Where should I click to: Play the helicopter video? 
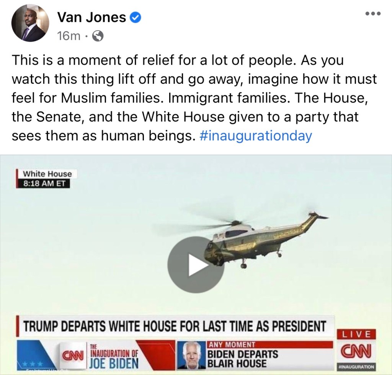[196, 265]
